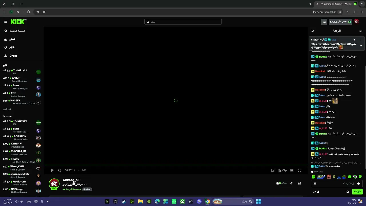366x206 pixels.
Task: Expand show more followed channels
Action: pyautogui.click(x=7, y=109)
